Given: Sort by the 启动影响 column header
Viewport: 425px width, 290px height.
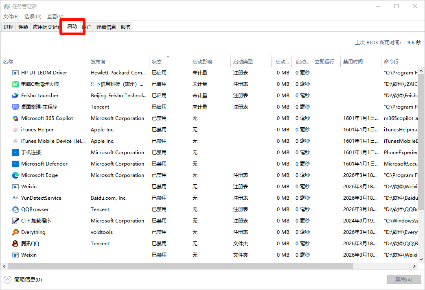Looking at the screenshot, I should point(210,62).
